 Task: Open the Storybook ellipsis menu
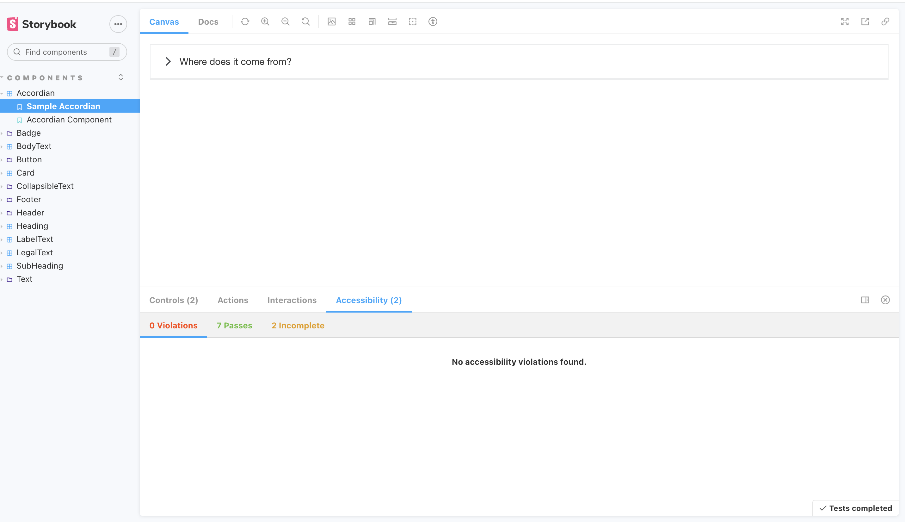118,24
